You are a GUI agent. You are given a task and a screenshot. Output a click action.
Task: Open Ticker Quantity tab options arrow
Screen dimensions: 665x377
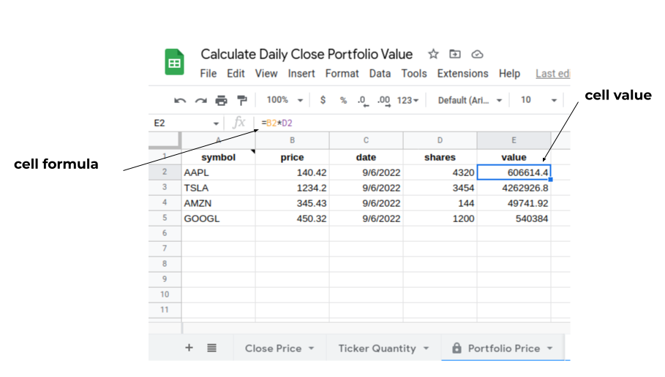(x=426, y=349)
